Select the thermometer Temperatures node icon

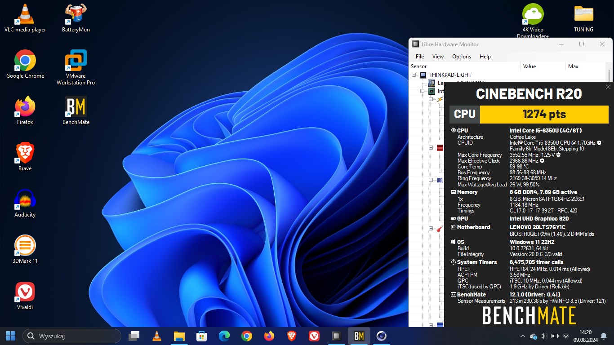[x=440, y=229]
